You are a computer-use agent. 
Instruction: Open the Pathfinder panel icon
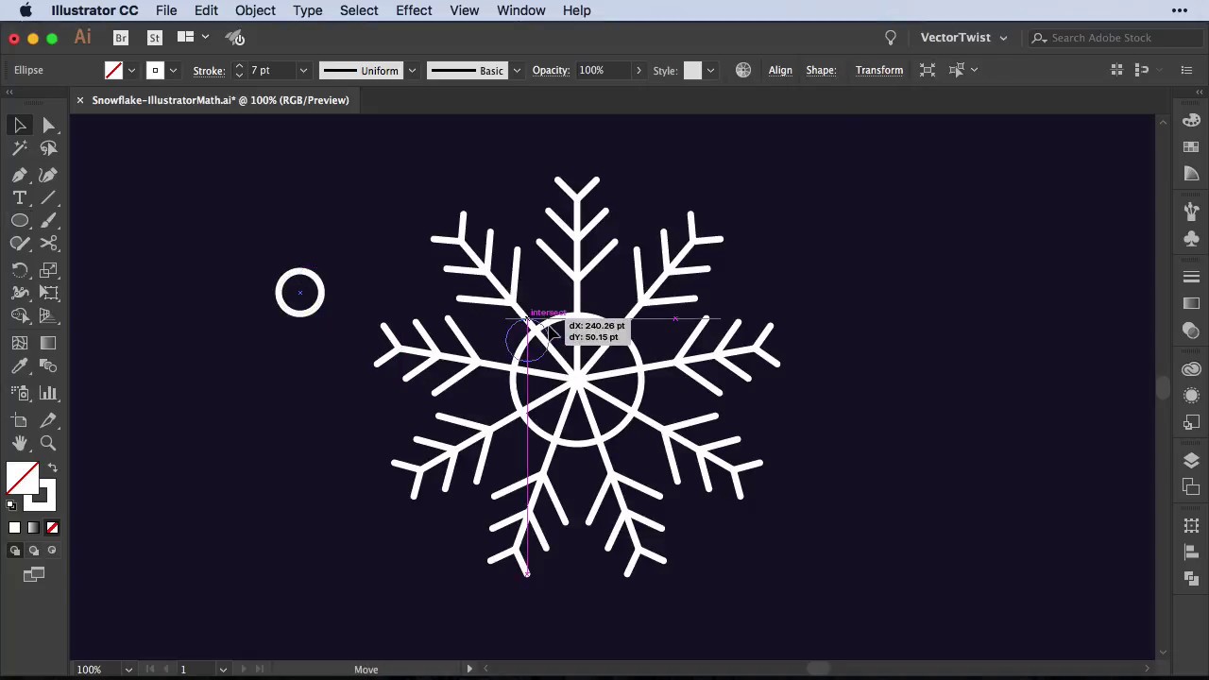pos(1191,578)
